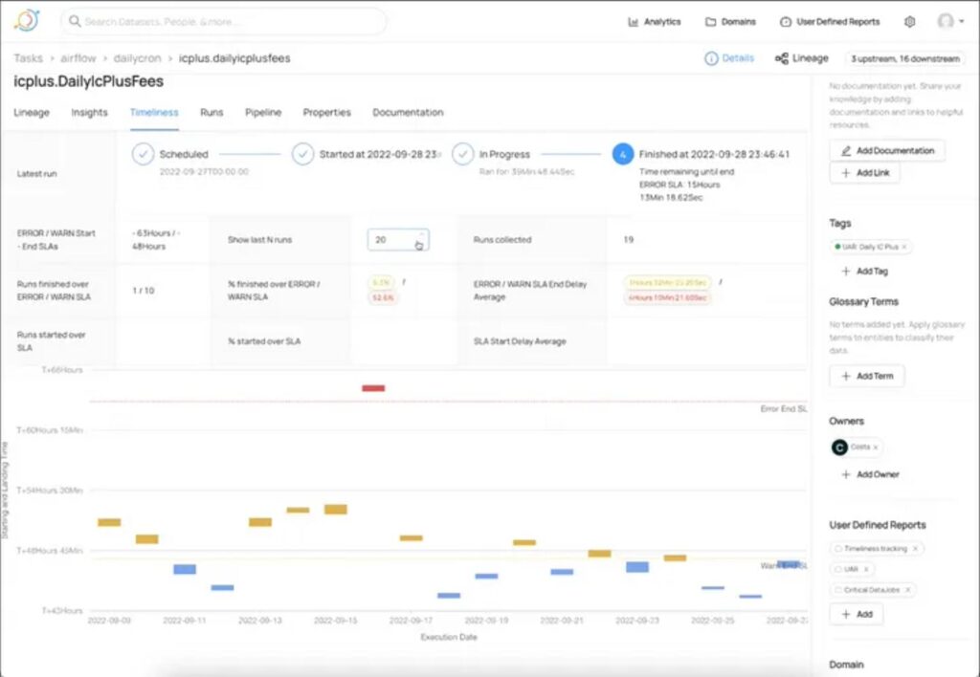Viewport: 980px width, 677px height.
Task: Go to Tasks in the breadcrumb
Action: pyautogui.click(x=28, y=58)
